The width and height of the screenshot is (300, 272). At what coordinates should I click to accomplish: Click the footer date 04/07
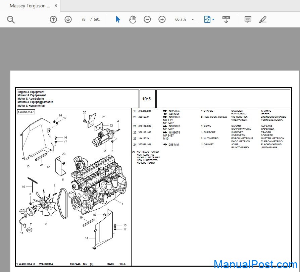111,264
